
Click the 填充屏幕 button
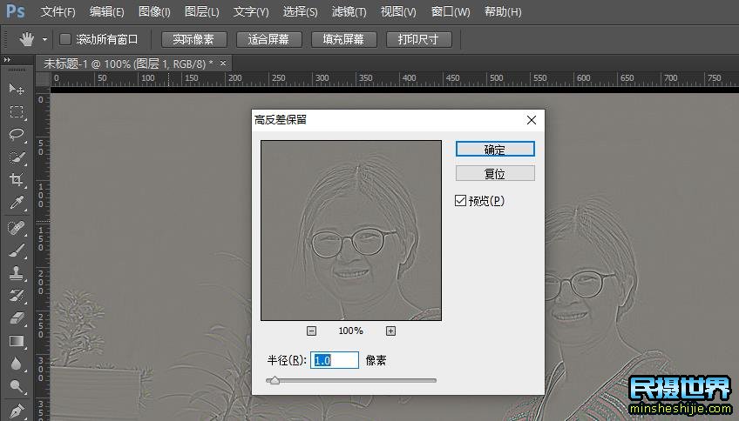coord(343,39)
